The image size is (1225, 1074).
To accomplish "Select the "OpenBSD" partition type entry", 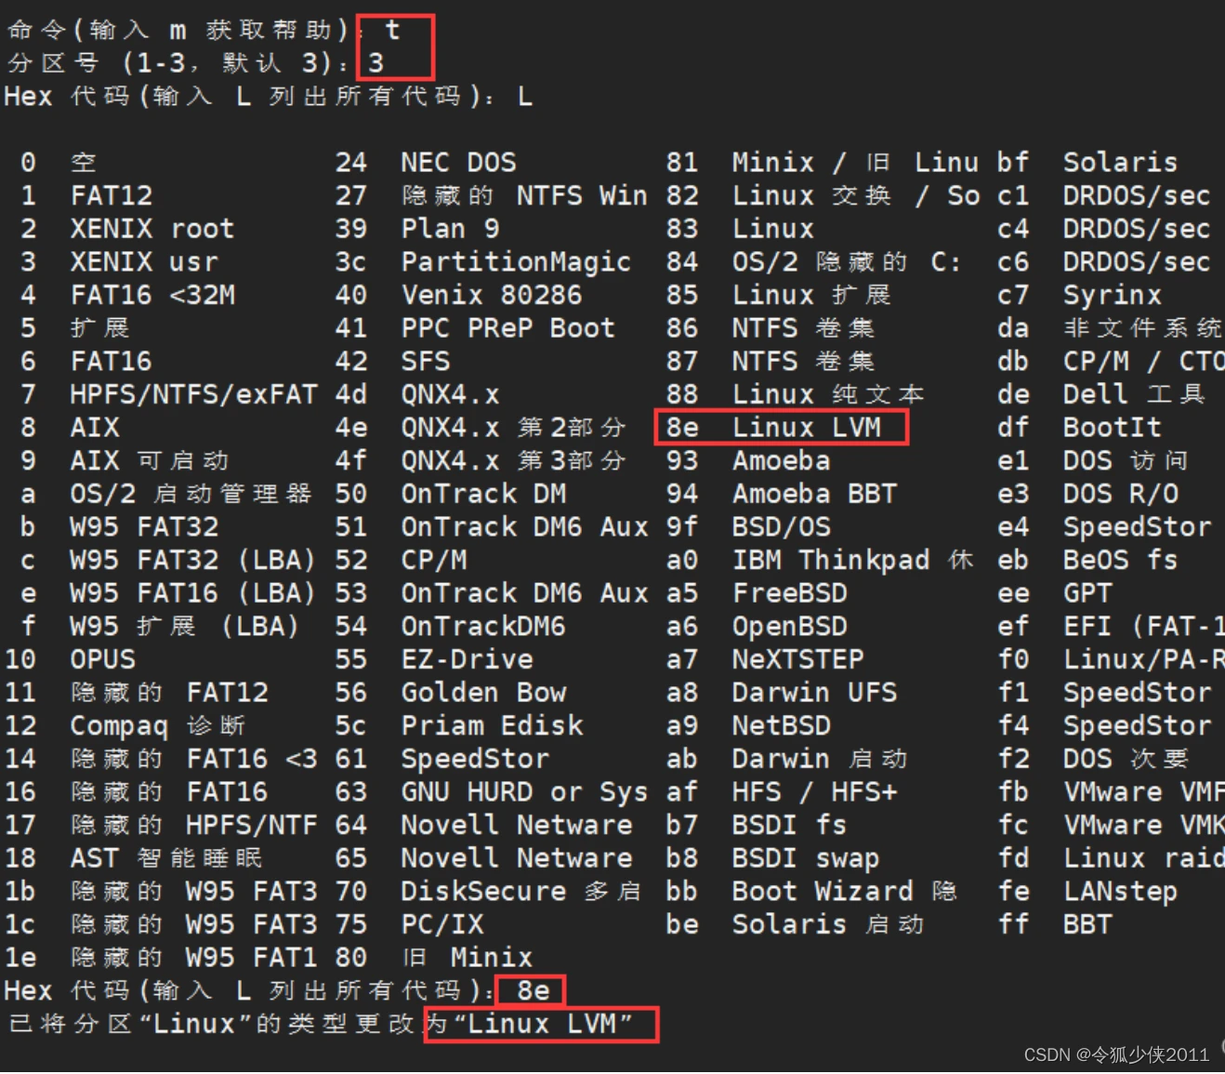I will (x=789, y=627).
